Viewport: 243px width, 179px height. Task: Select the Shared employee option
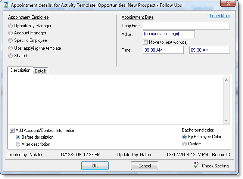(10, 56)
